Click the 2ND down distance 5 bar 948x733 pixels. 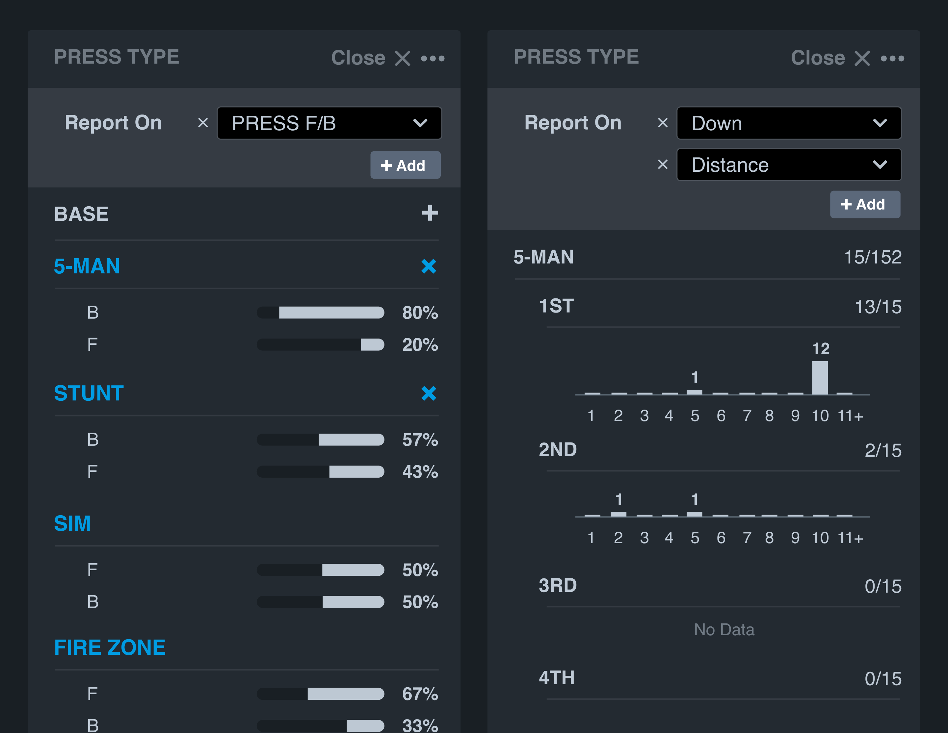(695, 514)
